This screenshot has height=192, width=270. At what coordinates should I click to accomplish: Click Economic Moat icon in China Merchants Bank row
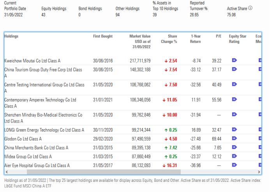(260, 147)
